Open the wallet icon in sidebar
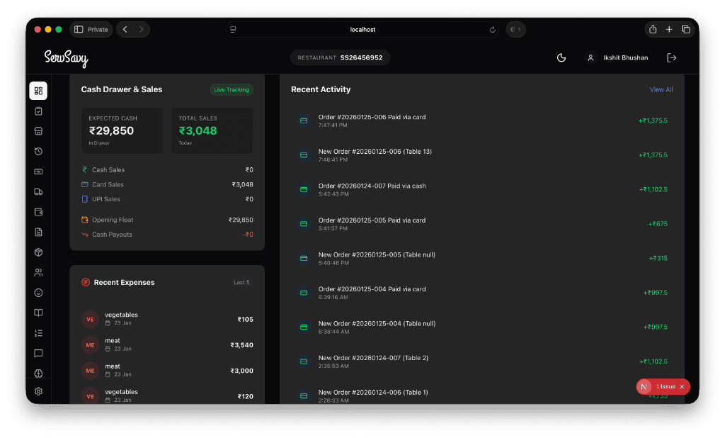Viewport: 725px width, 438px height. pos(38,212)
